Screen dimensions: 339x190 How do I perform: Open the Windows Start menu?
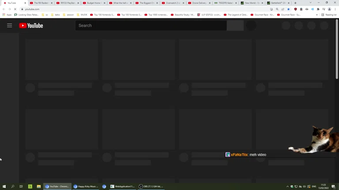click(x=4, y=186)
